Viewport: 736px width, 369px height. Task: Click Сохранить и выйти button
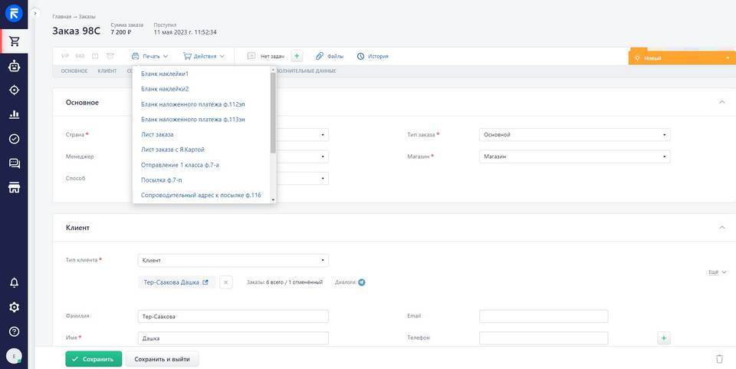[162, 359]
